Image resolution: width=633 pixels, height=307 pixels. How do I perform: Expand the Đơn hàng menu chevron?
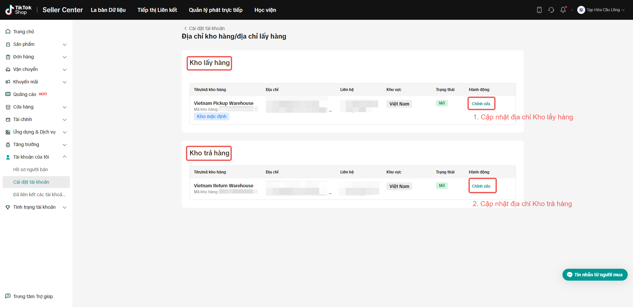[x=65, y=57]
